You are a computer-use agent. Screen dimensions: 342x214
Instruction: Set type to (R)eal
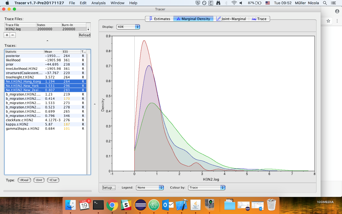pyautogui.click(x=24, y=180)
